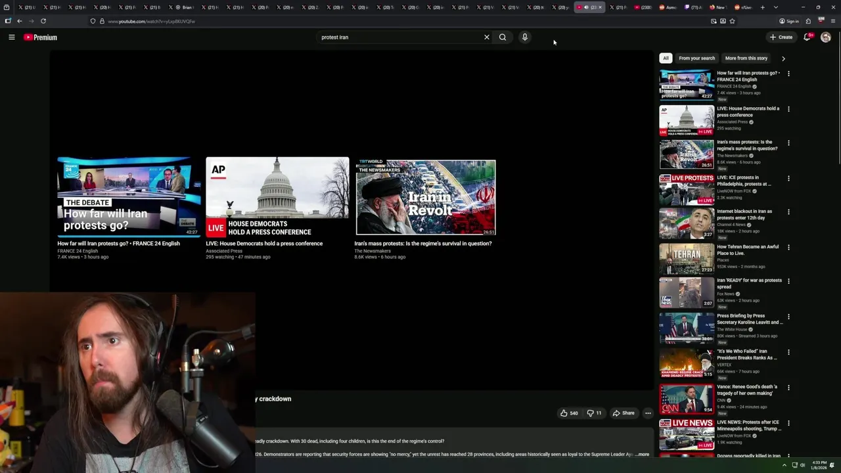
Task: Open sidebar 'LIVE PROTESTS' Philadelphia thumbnail
Action: tap(687, 189)
